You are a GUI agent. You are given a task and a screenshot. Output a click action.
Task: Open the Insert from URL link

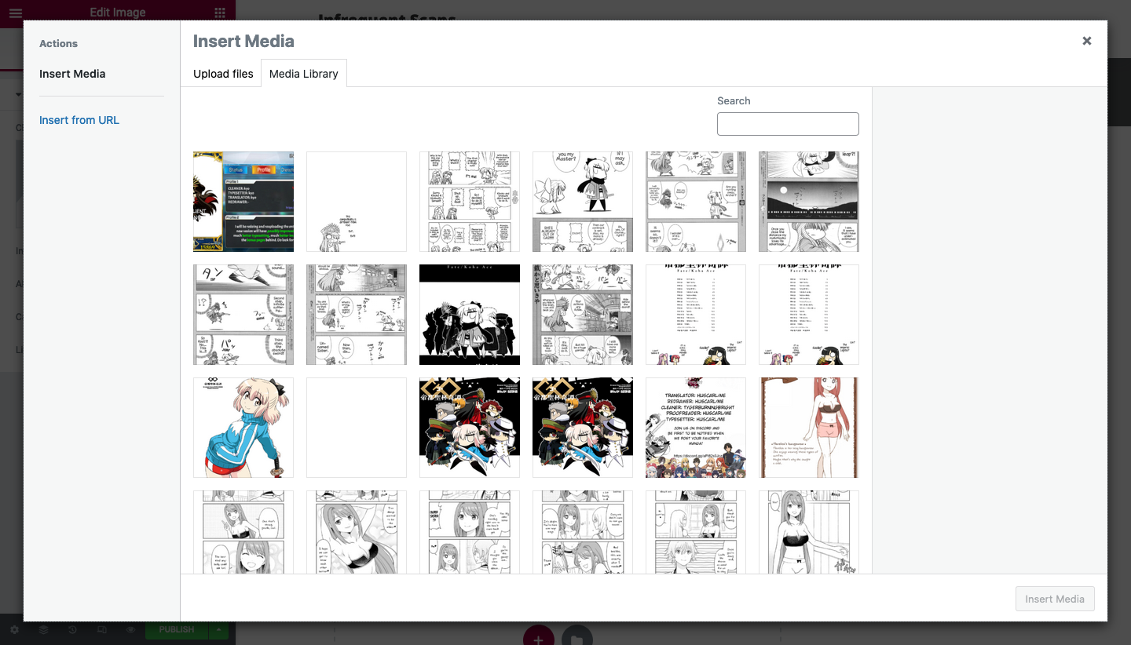[79, 120]
